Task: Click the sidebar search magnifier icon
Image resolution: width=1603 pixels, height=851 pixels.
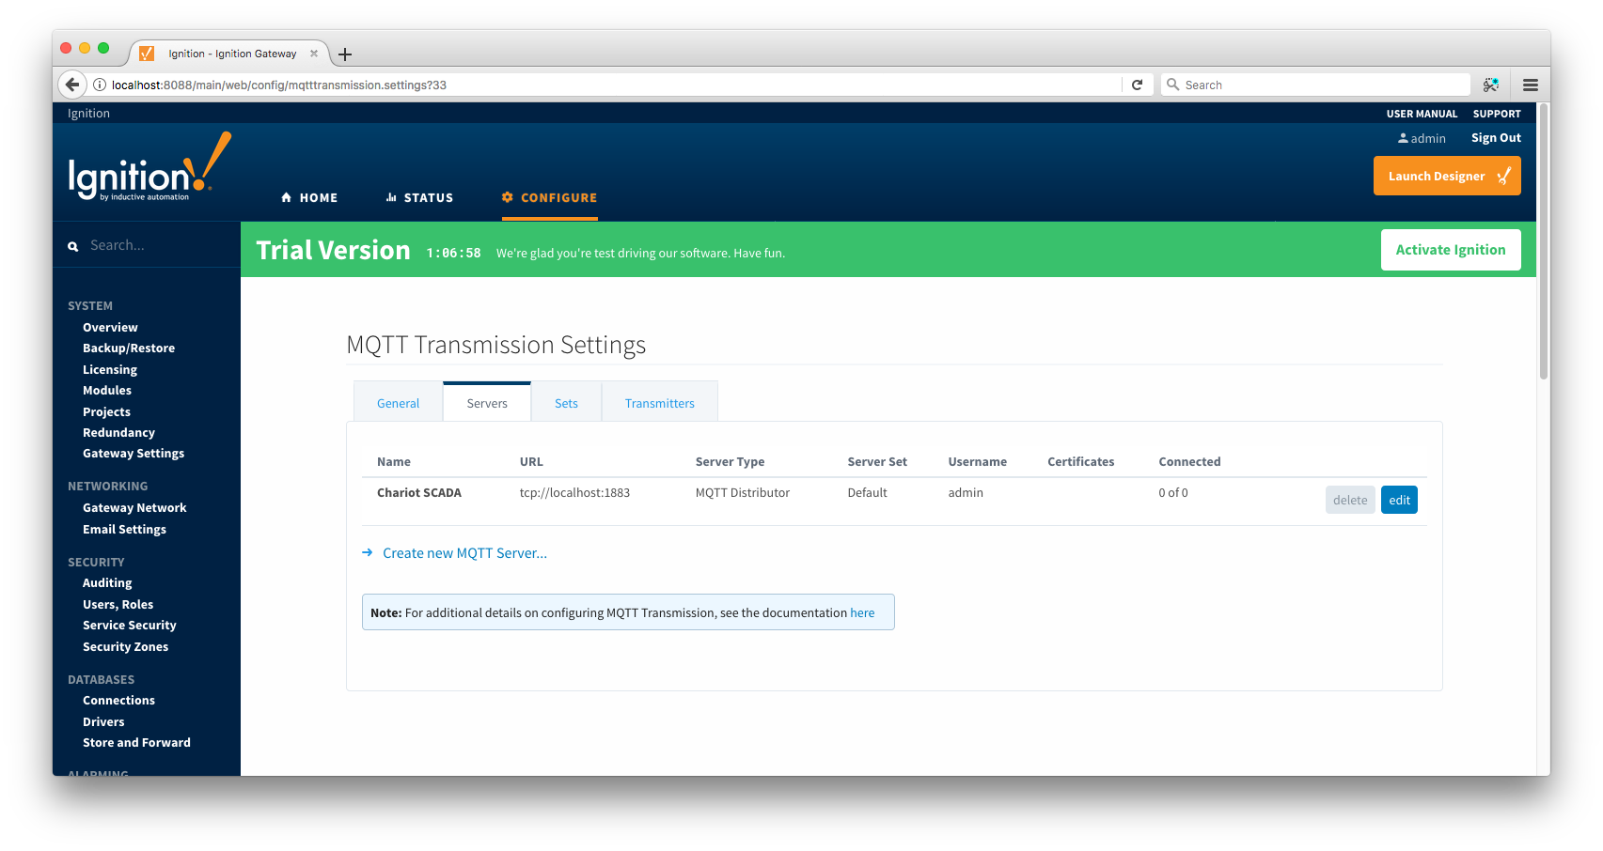Action: (x=73, y=246)
